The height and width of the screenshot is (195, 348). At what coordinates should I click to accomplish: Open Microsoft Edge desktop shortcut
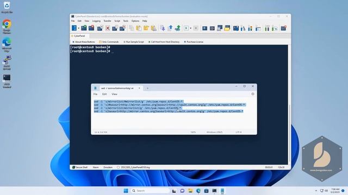tap(7, 45)
